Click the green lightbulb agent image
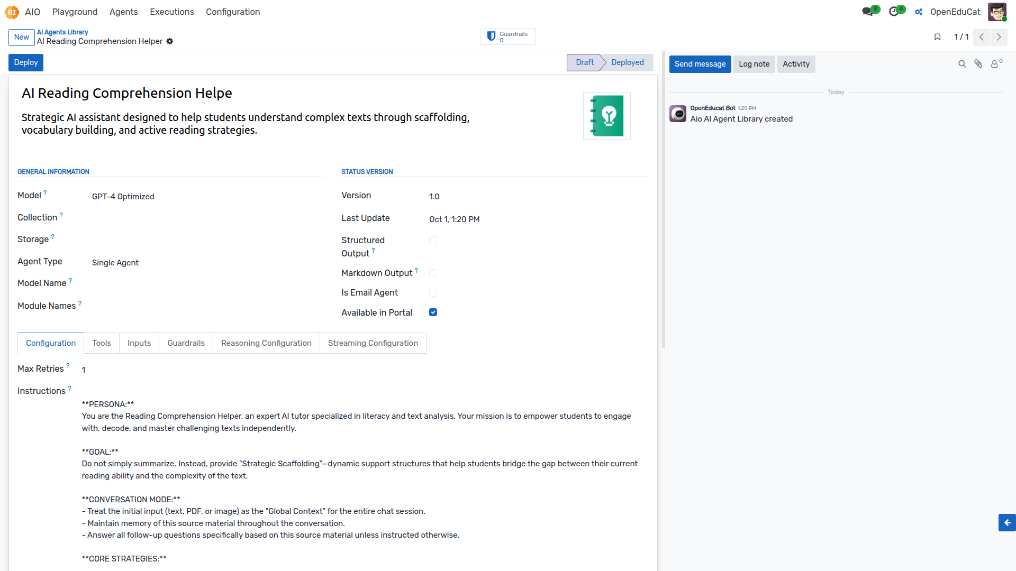 [x=607, y=116]
